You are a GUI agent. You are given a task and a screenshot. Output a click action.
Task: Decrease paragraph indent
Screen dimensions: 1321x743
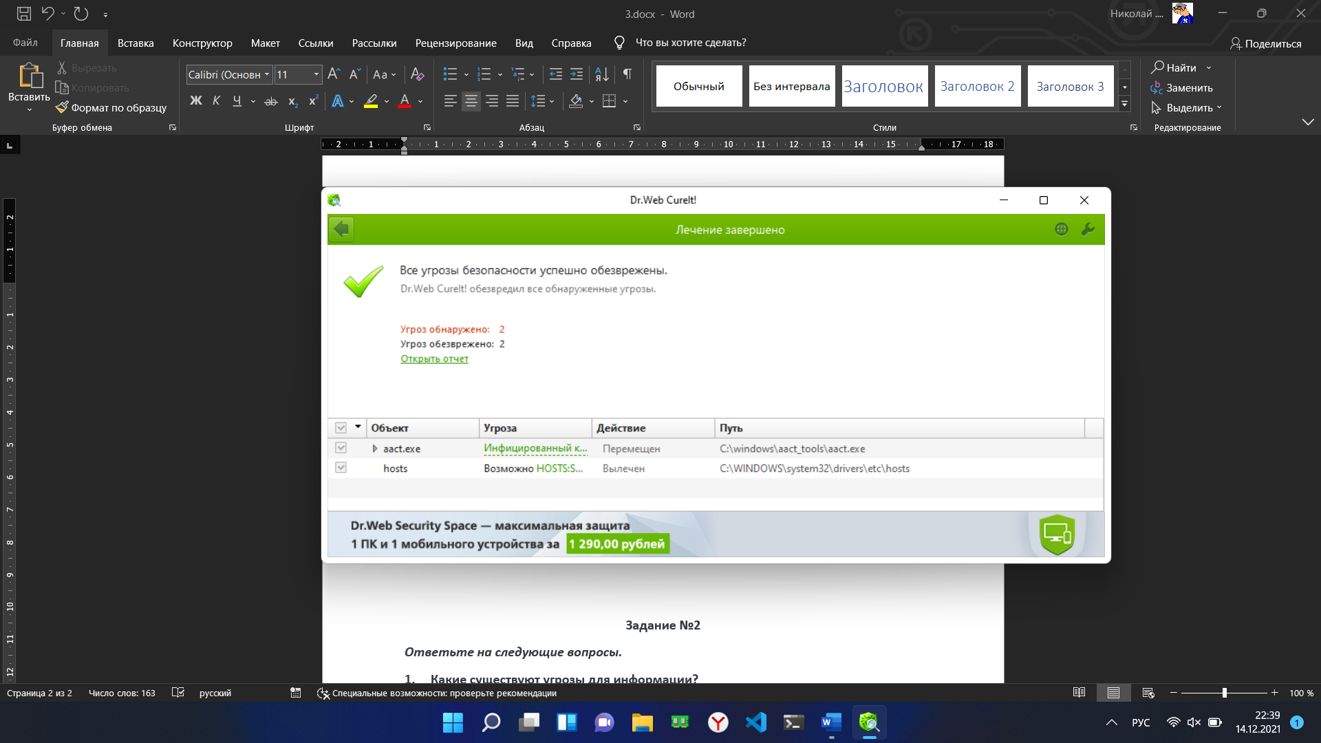556,74
